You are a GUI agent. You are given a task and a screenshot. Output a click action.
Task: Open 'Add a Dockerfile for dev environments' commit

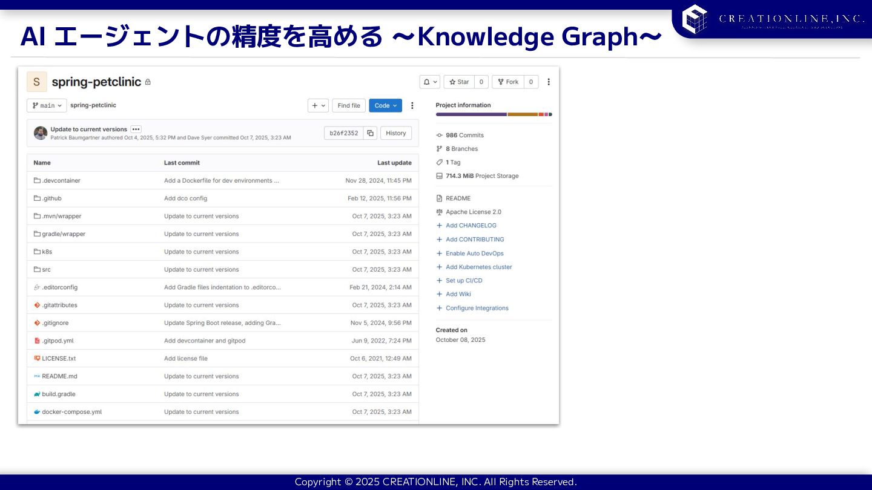tap(222, 180)
